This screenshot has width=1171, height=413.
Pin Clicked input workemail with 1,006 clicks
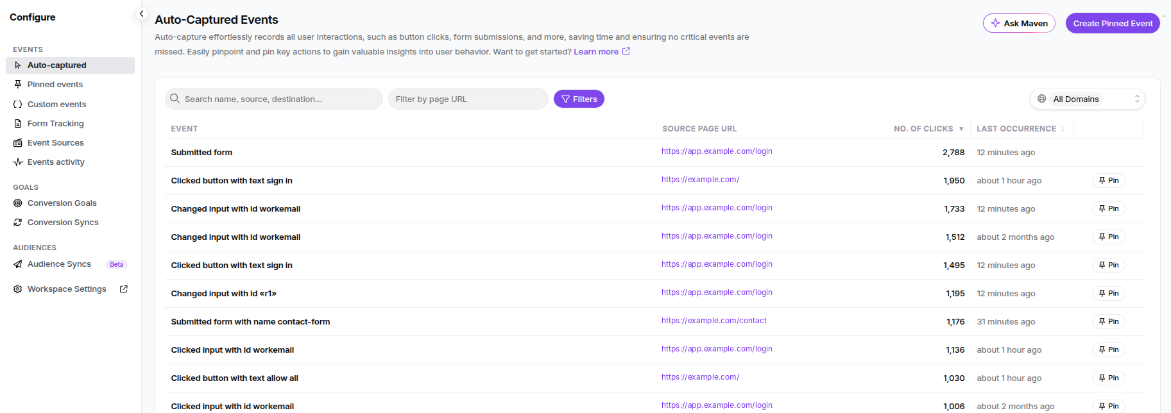click(x=1109, y=406)
